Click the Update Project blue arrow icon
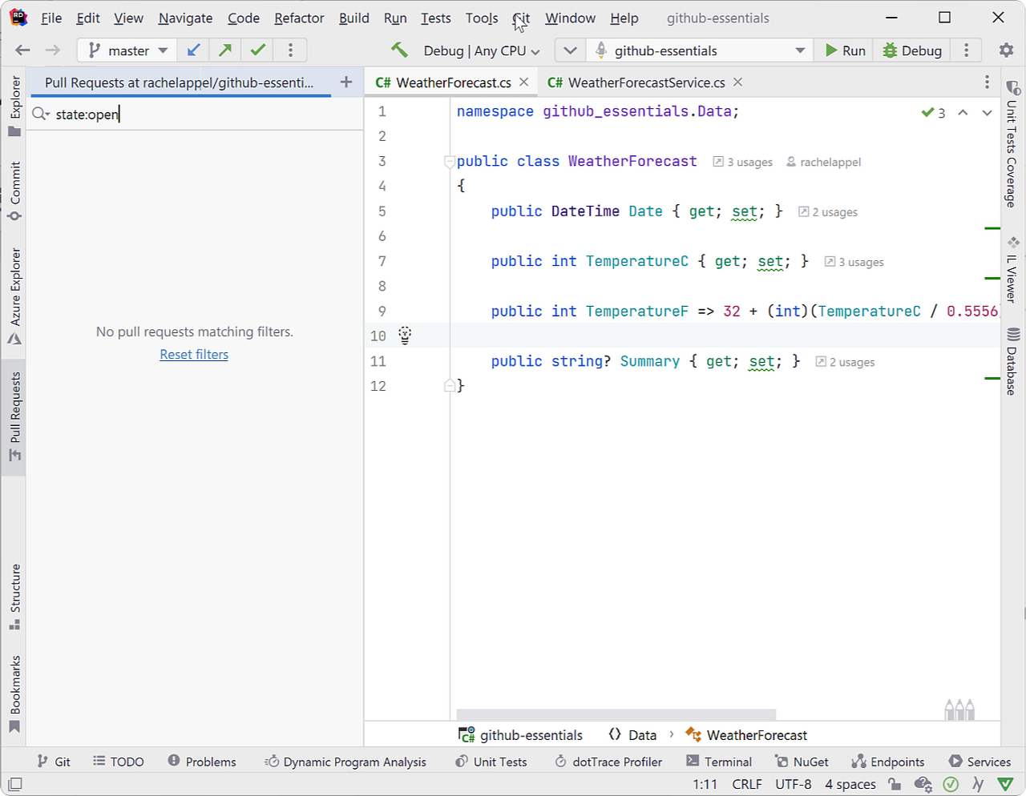Screen dimensions: 1026x796 193,50
